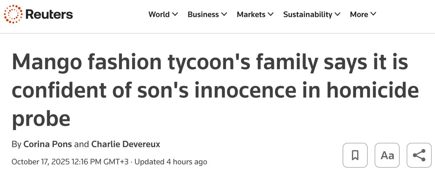
Task: Open the Sustainability section menu
Action: (x=308, y=14)
